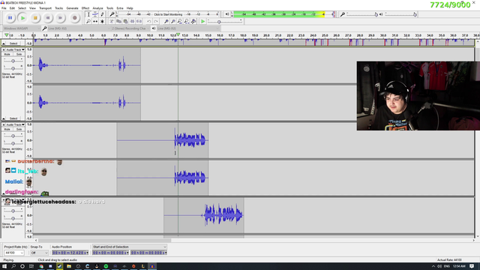Open the playback device dropdown
Image resolution: width=480 pixels, height=270 pixels.
coord(188,28)
